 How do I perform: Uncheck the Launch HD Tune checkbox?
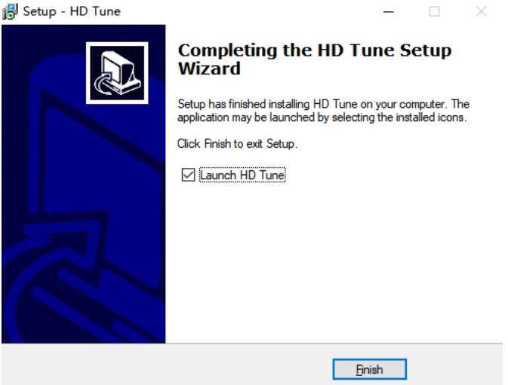pos(188,175)
